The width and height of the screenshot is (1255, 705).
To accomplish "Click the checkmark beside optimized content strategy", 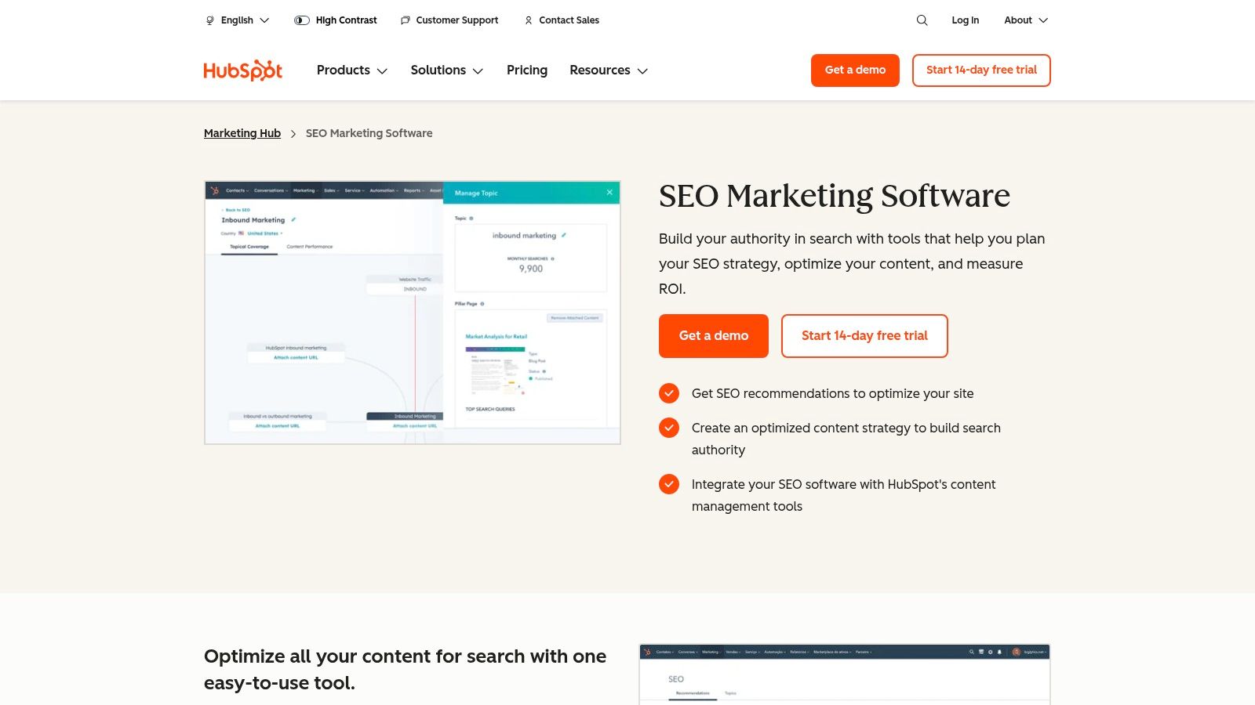I will [669, 428].
